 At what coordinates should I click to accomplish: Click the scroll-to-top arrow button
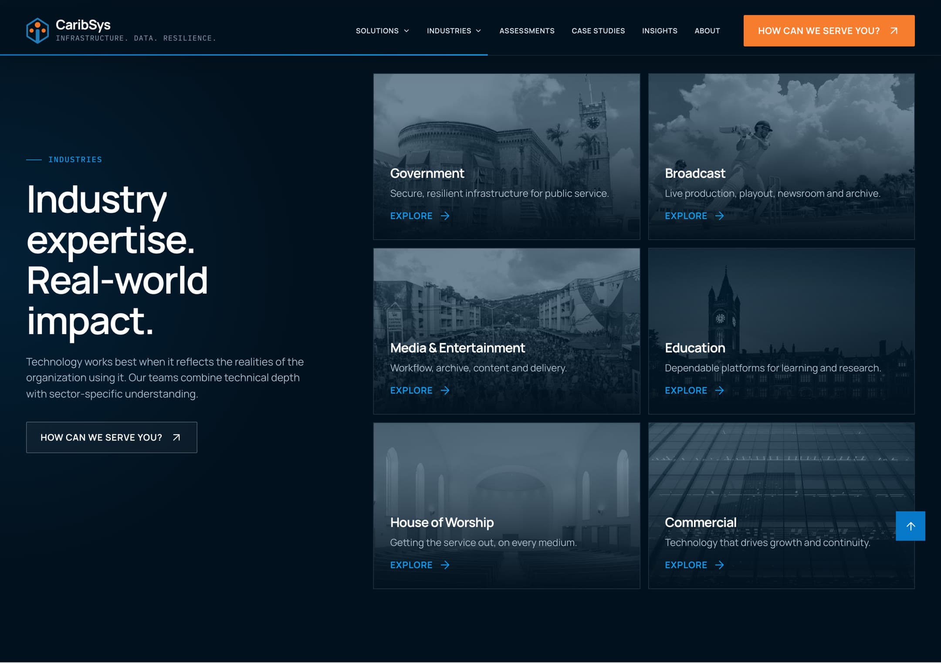[x=911, y=526]
